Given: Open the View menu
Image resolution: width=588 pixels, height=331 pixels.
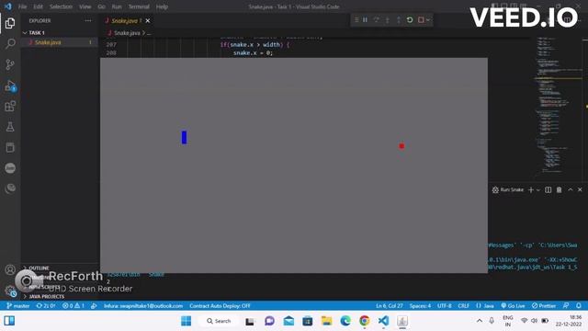Looking at the screenshot, I should coord(85,6).
